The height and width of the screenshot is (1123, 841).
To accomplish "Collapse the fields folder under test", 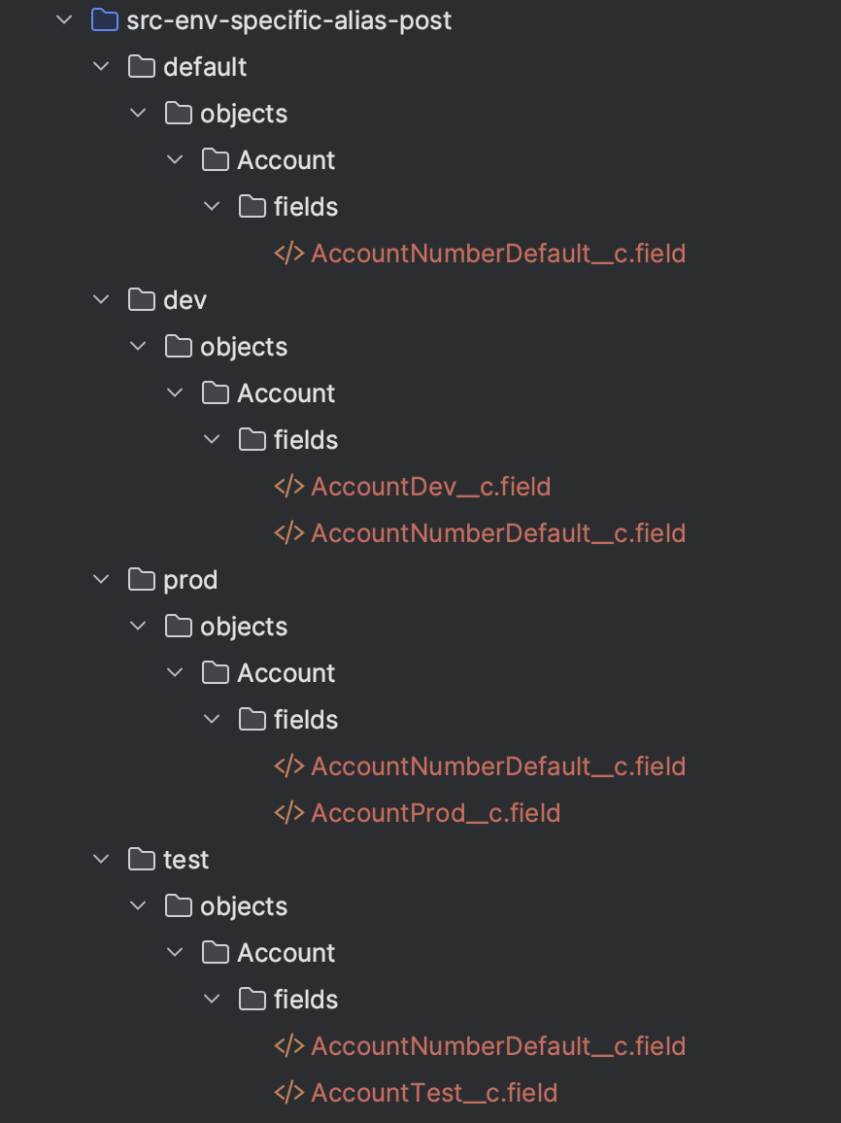I will point(212,1000).
